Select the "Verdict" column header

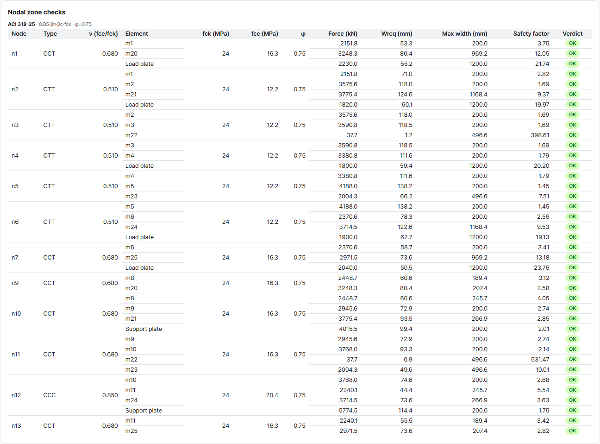point(573,33)
